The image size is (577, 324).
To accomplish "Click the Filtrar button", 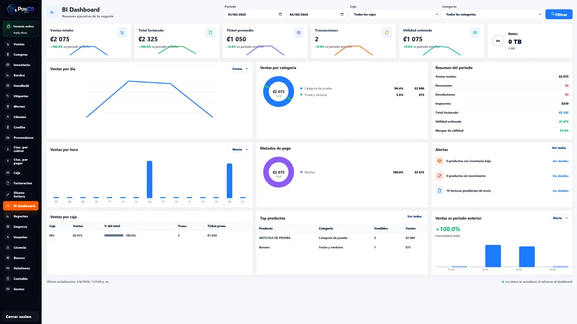I will point(559,14).
